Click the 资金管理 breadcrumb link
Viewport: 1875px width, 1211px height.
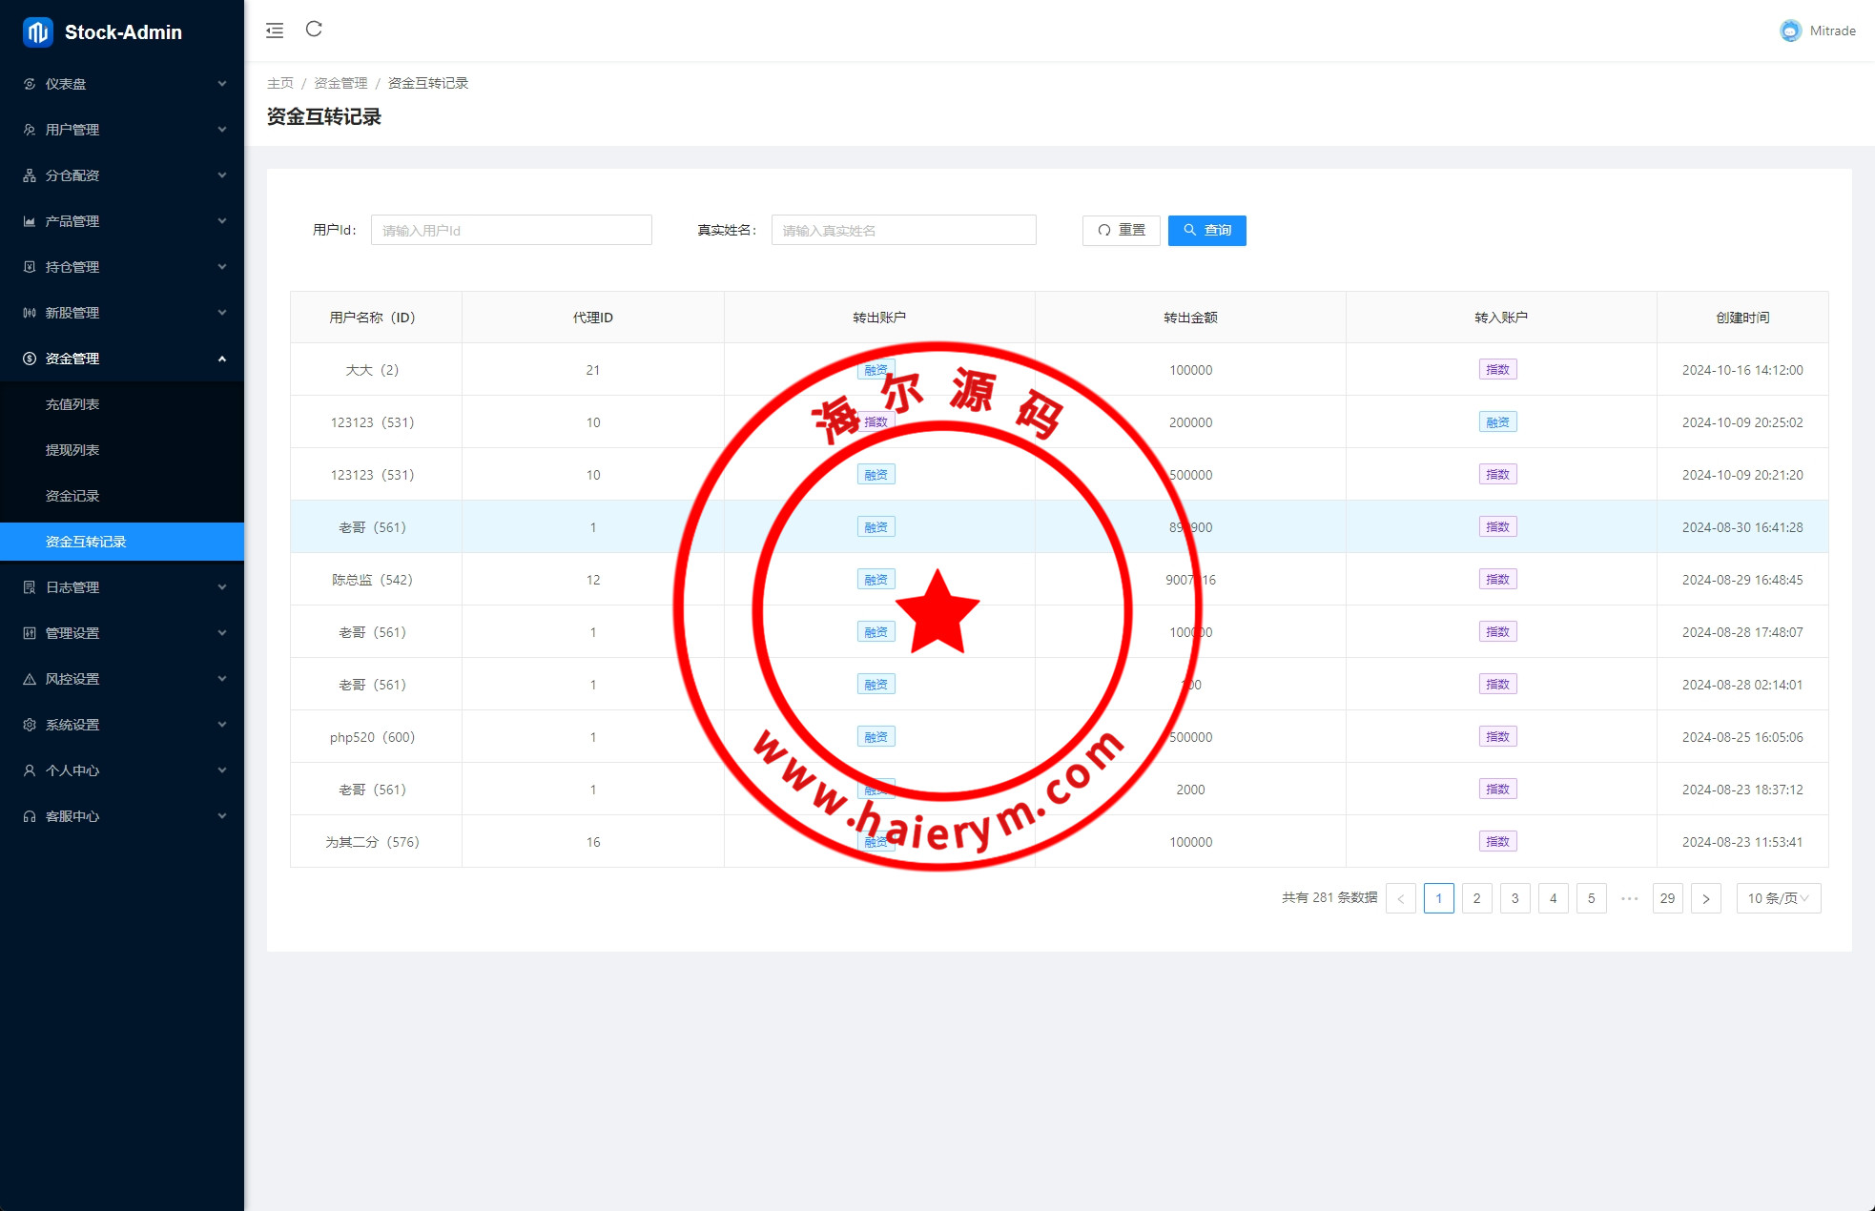(340, 83)
